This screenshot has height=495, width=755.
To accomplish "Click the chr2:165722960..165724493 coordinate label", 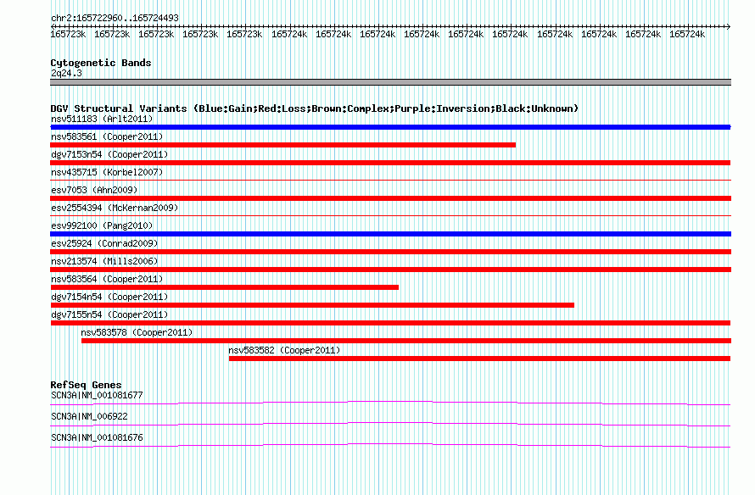I will pyautogui.click(x=115, y=18).
